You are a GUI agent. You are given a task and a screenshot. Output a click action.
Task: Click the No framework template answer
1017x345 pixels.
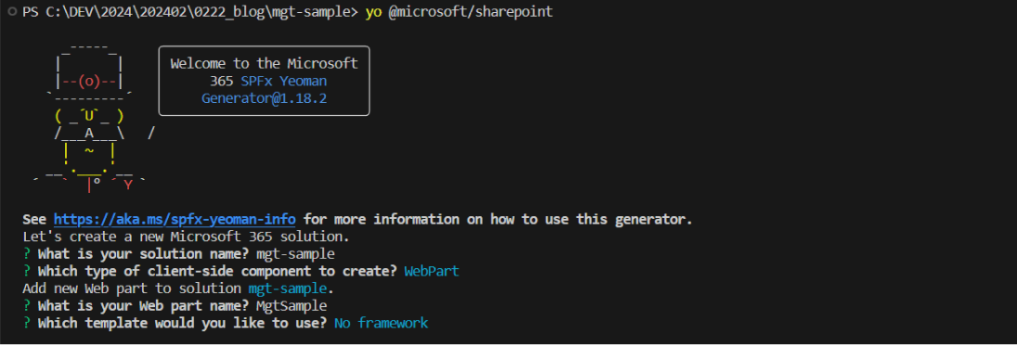tap(381, 323)
